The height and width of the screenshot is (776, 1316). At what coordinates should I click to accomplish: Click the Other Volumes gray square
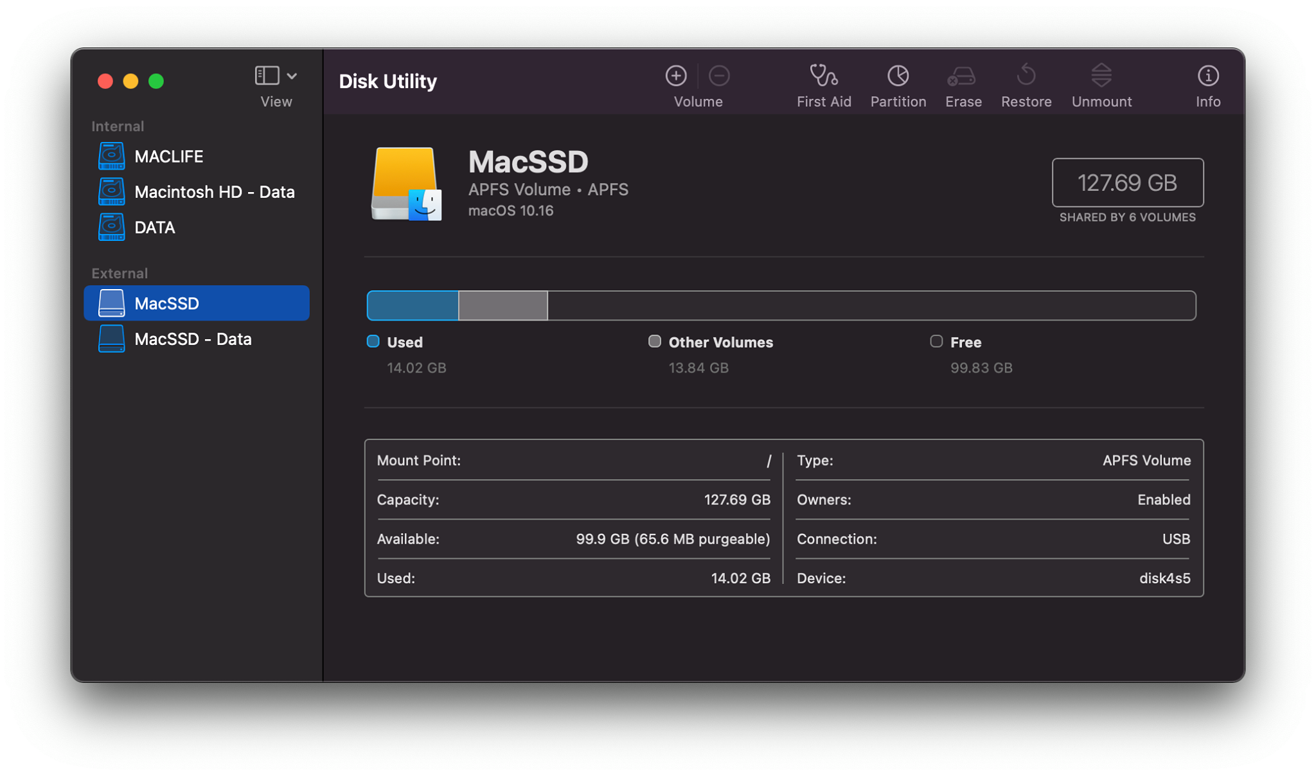654,341
